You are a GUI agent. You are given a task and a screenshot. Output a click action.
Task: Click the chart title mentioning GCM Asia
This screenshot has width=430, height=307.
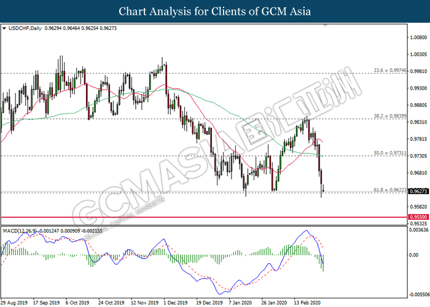point(215,11)
